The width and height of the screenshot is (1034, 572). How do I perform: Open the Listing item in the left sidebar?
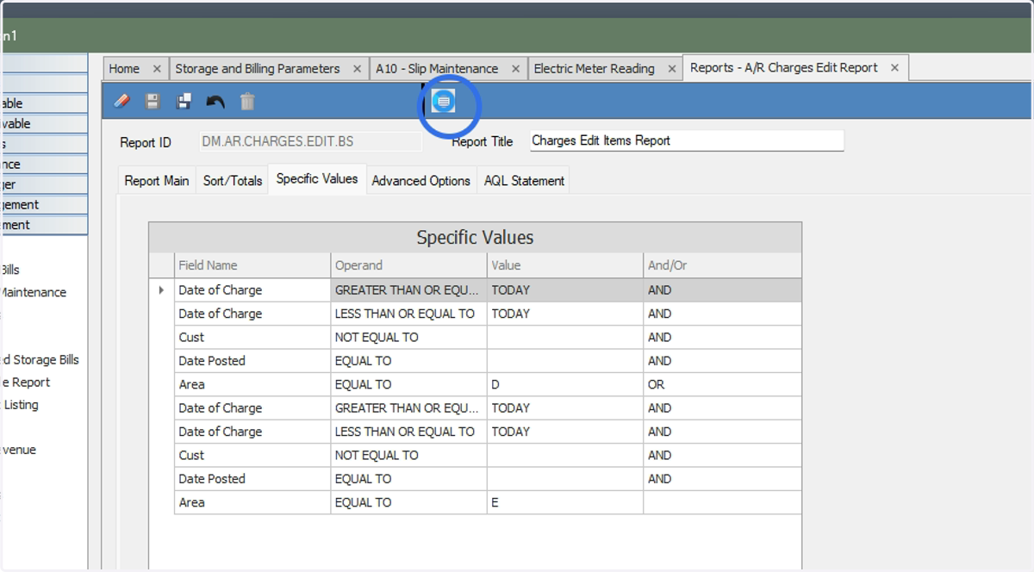tap(21, 405)
